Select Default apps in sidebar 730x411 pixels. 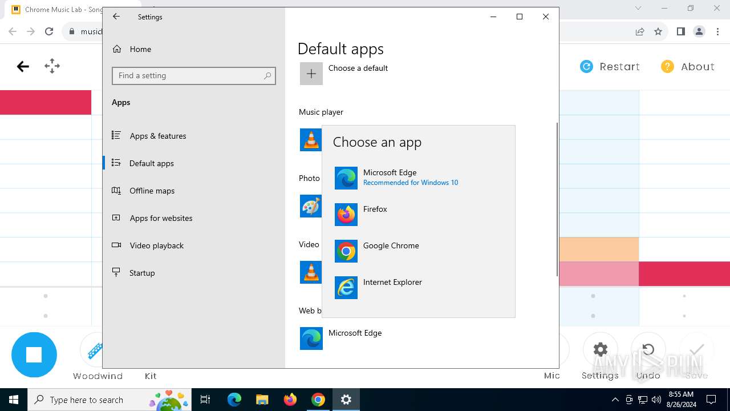(194, 163)
